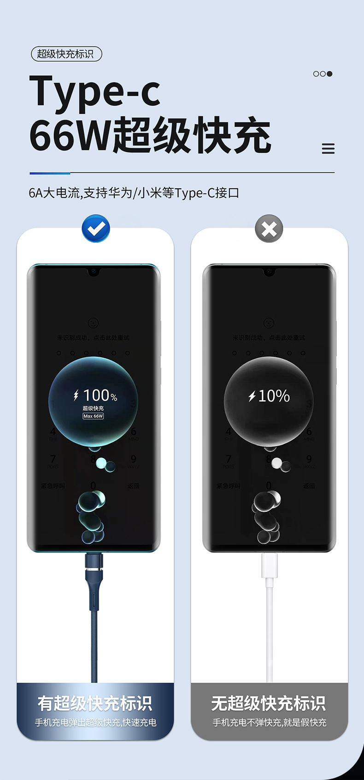Image resolution: width=364 pixels, height=780 pixels.
Task: Click the 有超级快充标识 banner
Action: [x=95, y=712]
